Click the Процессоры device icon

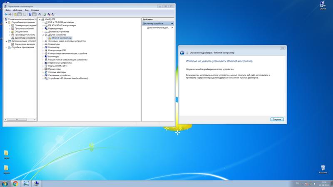(46, 69)
